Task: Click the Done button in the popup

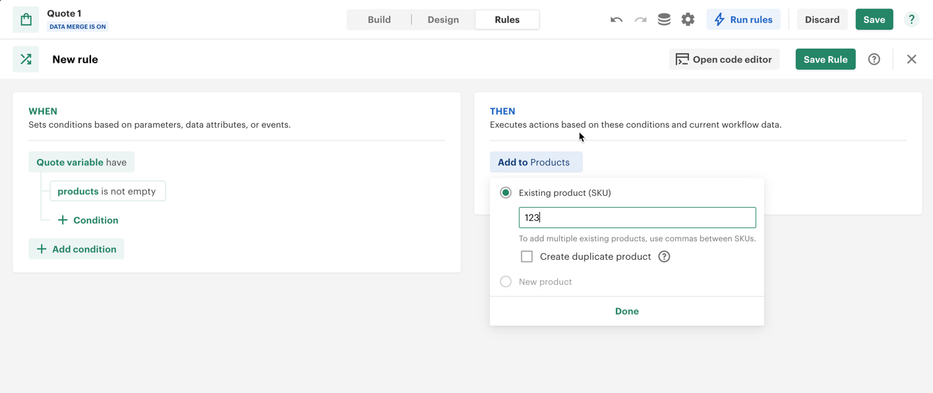Action: coord(626,311)
